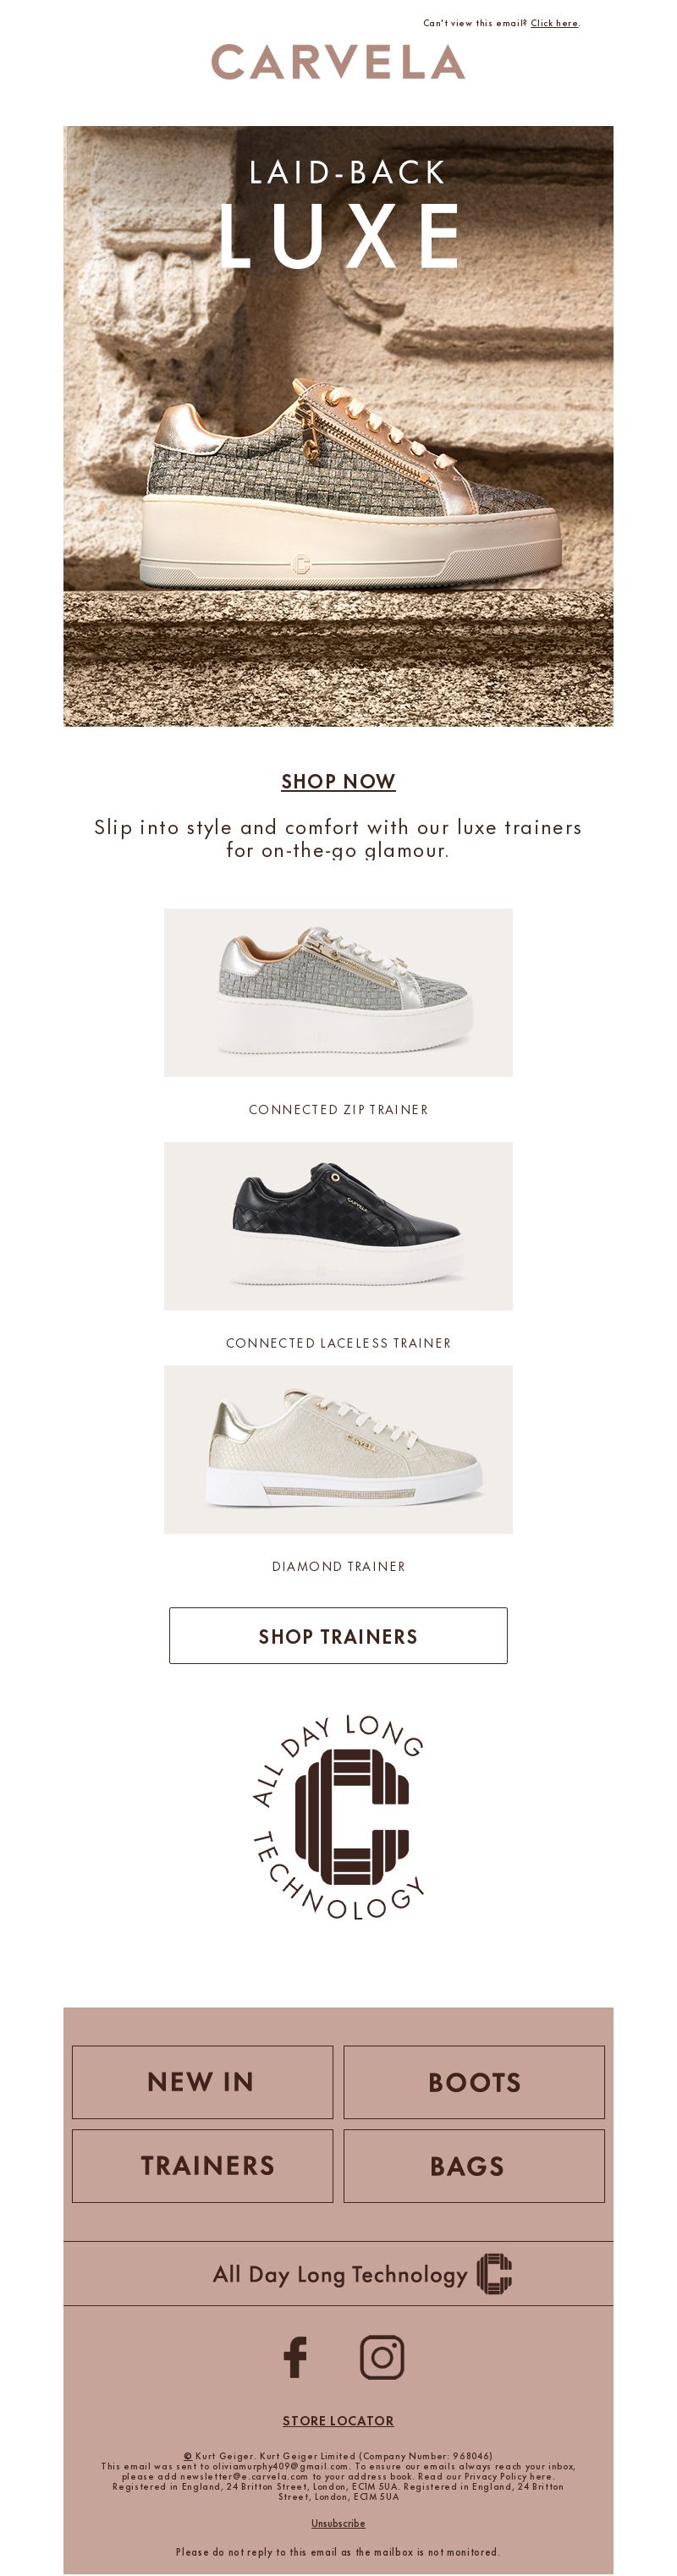Open the STORE LOCATOR link
The image size is (677, 2576).
[x=338, y=2420]
